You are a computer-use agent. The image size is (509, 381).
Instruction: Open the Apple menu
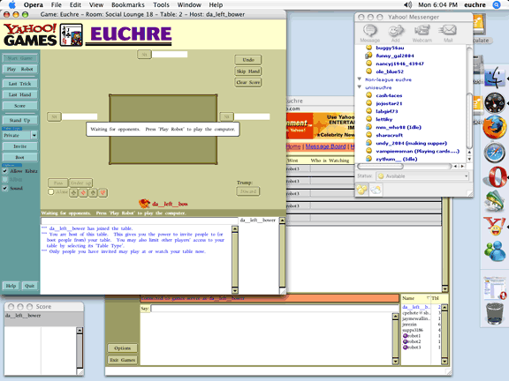(11, 4)
